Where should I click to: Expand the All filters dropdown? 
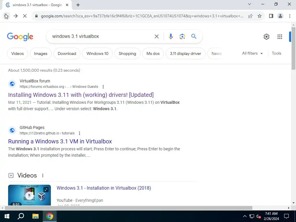[x=252, y=53]
